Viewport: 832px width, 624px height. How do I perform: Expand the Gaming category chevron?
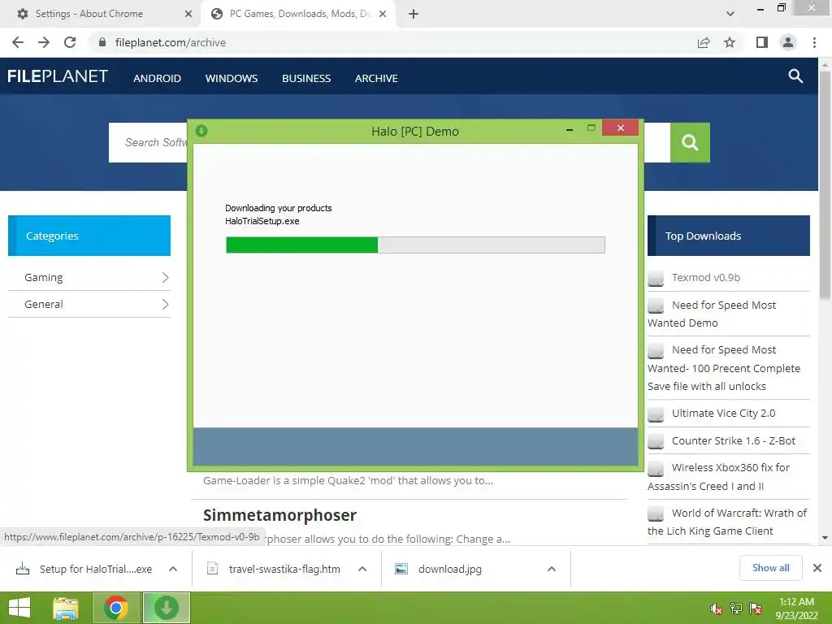(165, 278)
